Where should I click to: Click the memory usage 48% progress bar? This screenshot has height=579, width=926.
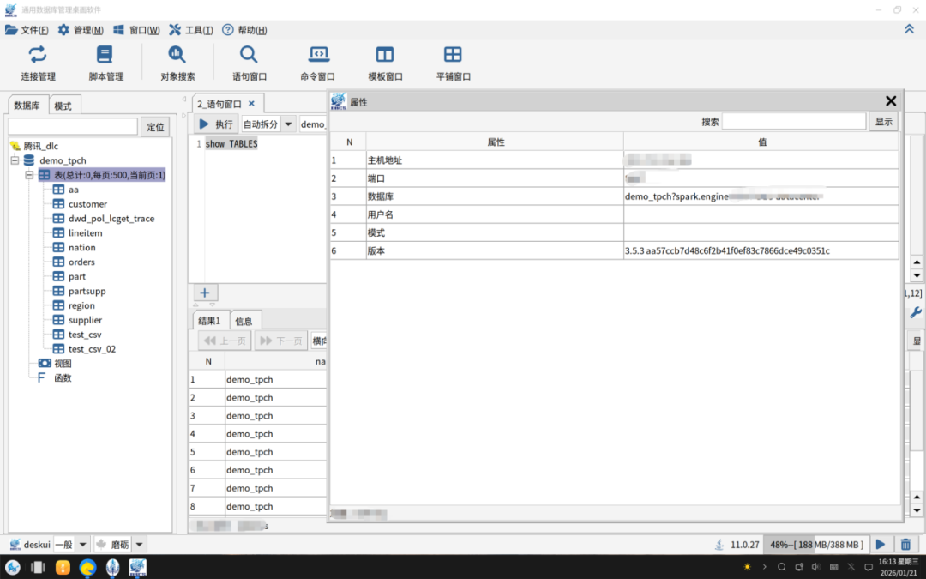pyautogui.click(x=816, y=544)
